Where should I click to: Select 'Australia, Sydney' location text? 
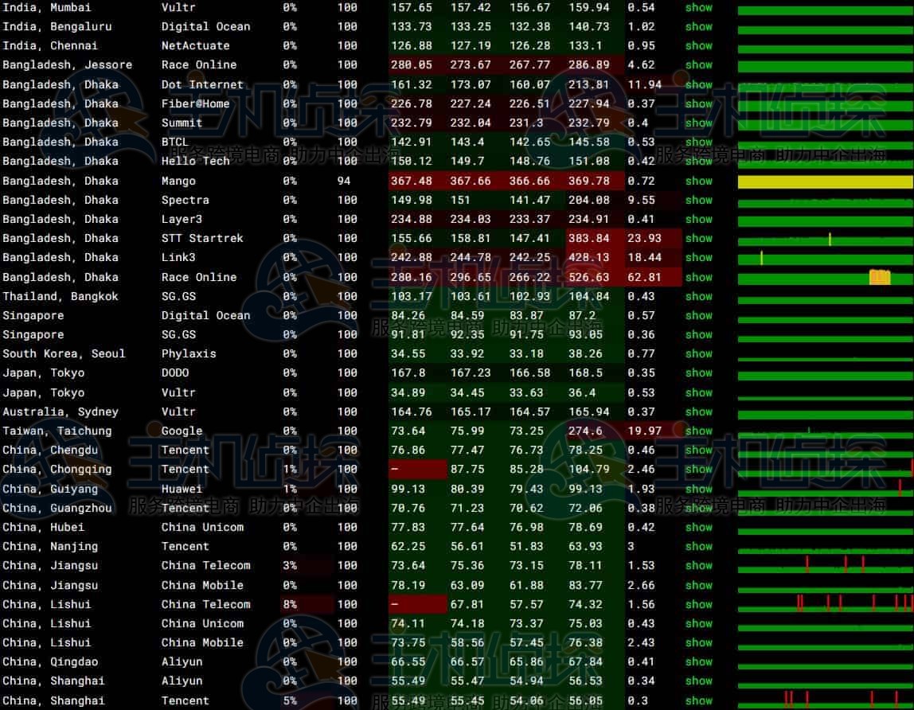coord(60,412)
